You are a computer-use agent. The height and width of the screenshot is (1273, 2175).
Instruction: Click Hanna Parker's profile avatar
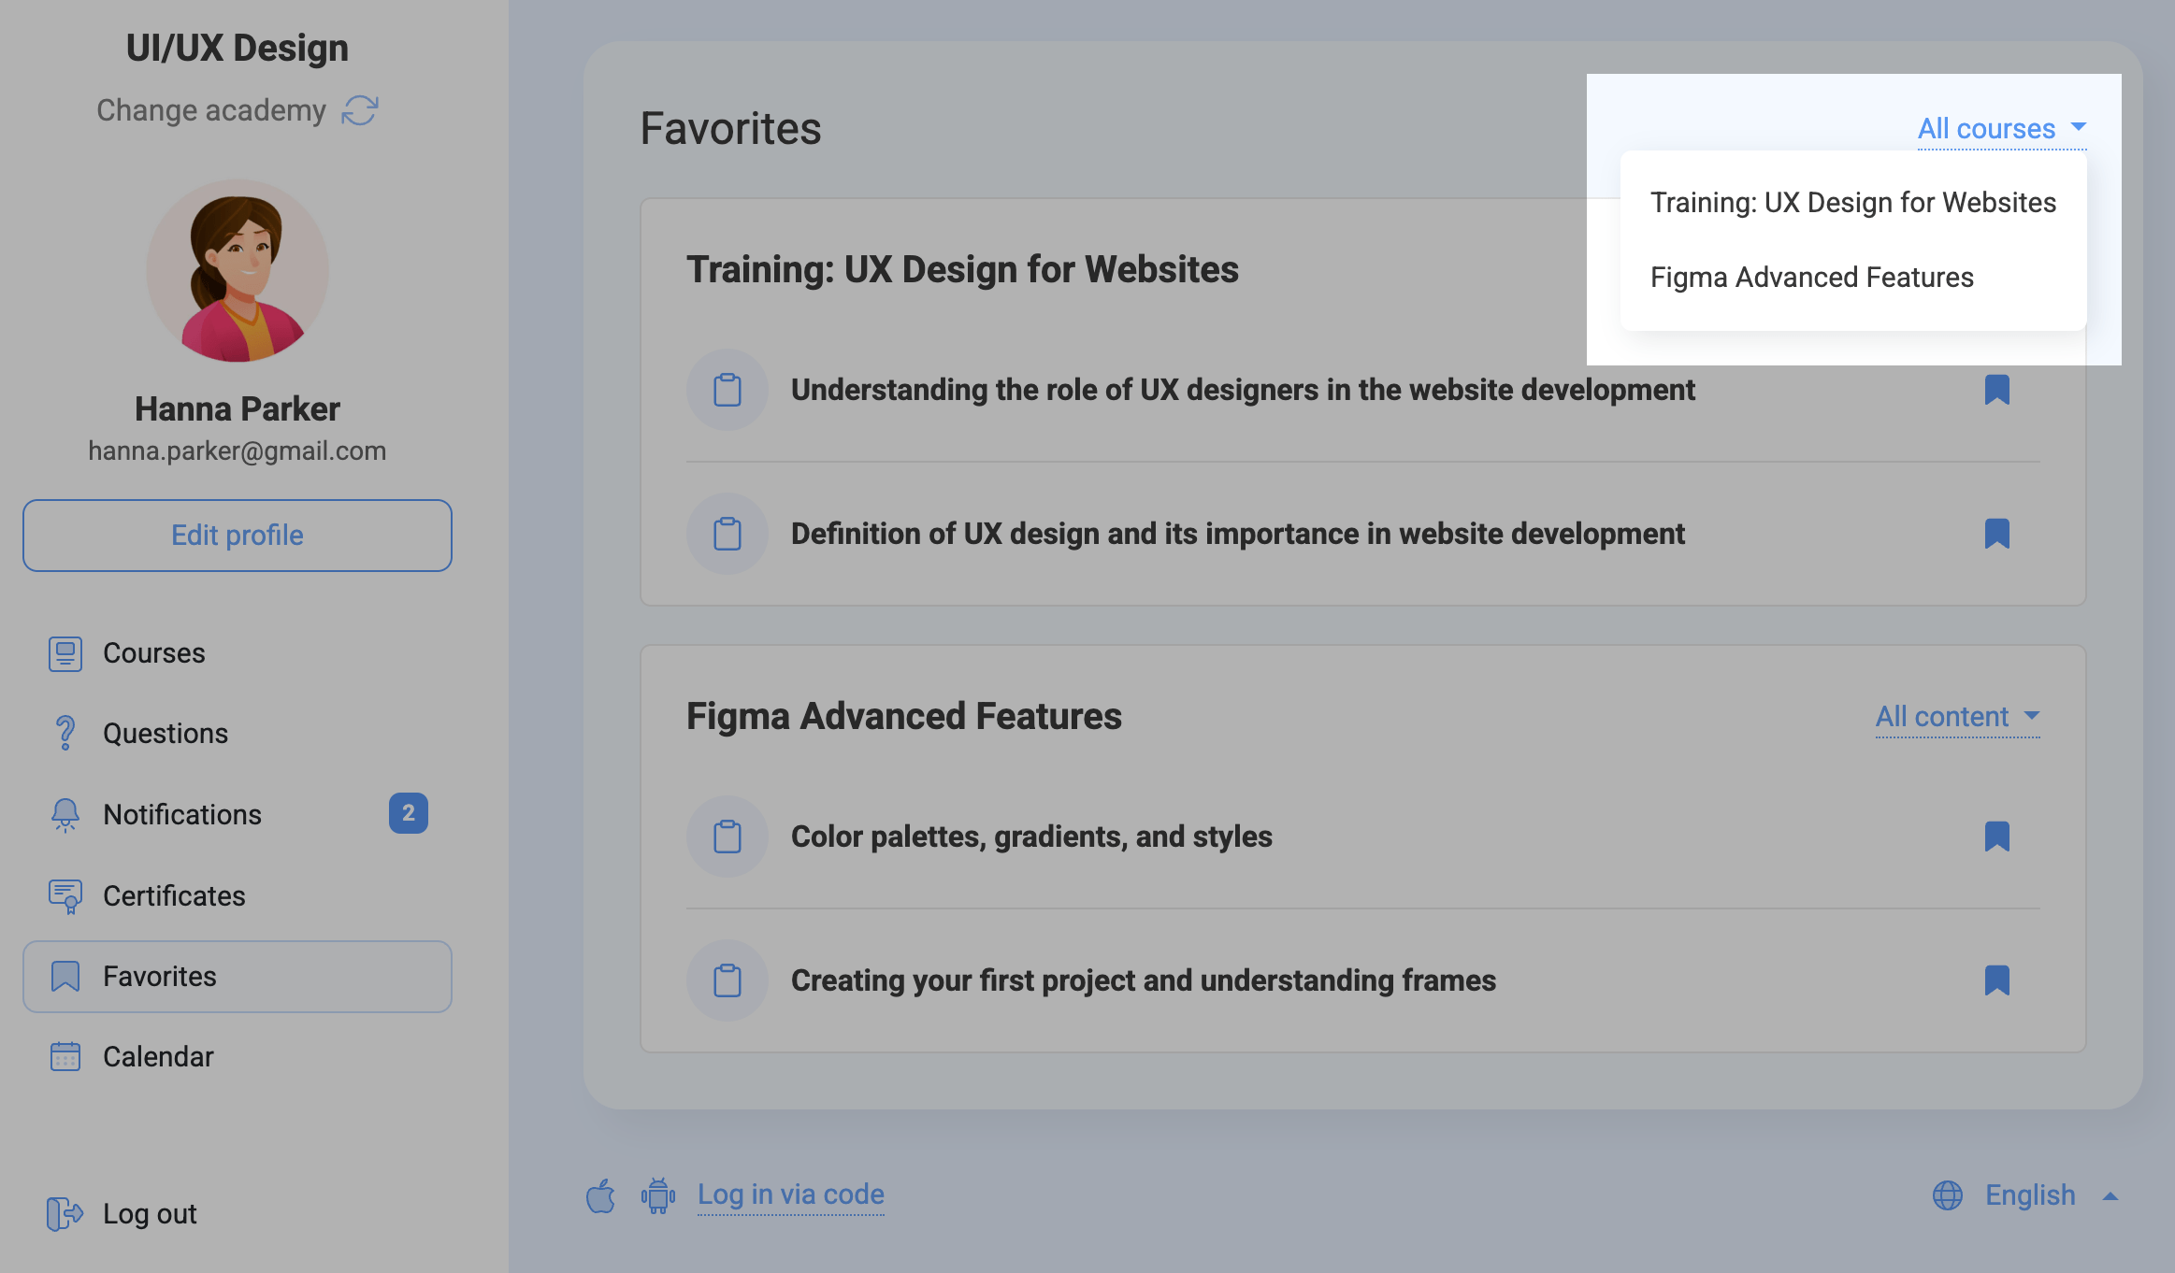point(238,271)
